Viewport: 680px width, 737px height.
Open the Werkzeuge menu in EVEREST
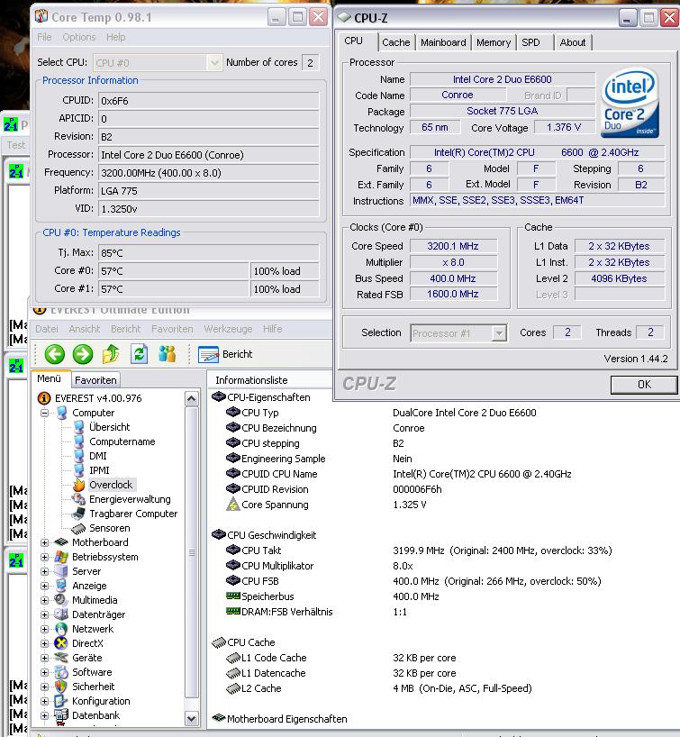point(228,329)
